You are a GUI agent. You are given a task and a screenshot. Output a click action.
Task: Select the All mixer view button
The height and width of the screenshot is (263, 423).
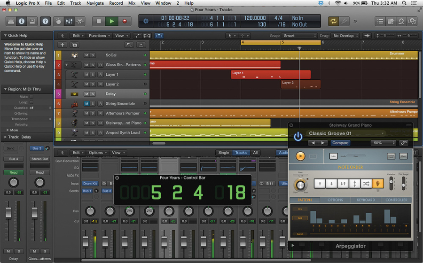[255, 153]
